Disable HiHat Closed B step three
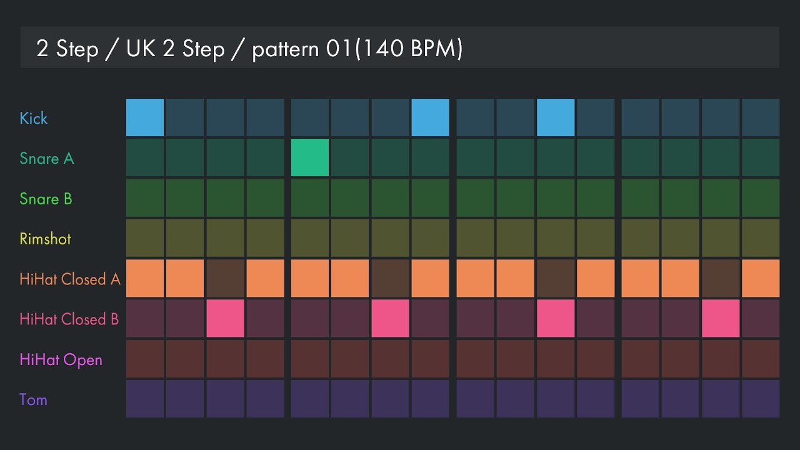 click(226, 318)
